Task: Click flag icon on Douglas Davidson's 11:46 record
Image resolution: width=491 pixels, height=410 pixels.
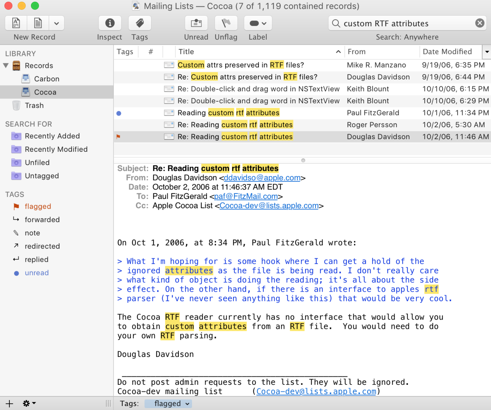Action: [118, 137]
